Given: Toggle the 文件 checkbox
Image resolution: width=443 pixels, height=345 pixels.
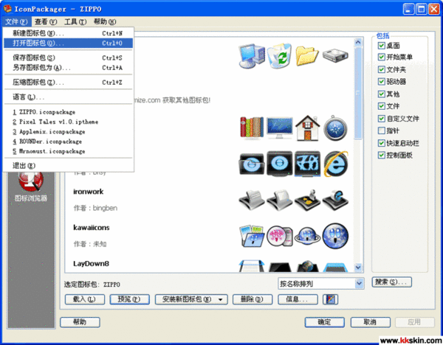Looking at the screenshot, I should [x=382, y=106].
